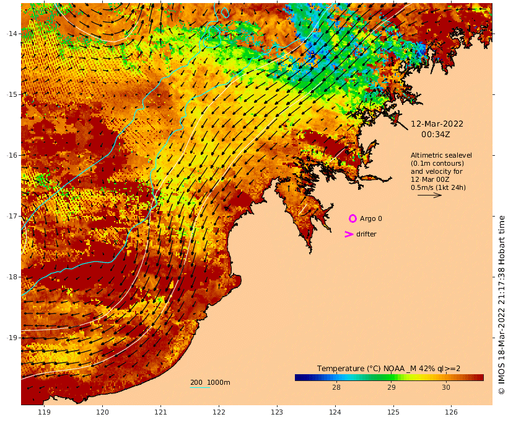Image resolution: width=508 pixels, height=422 pixels.
Task: Click the '28' colorbar tick label
Action: pyautogui.click(x=336, y=387)
